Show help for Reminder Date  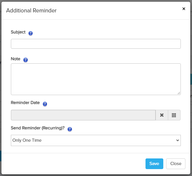(x=45, y=104)
